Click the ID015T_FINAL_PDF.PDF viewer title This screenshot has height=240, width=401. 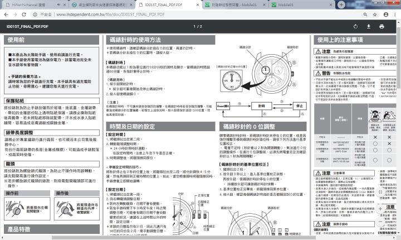(27, 26)
